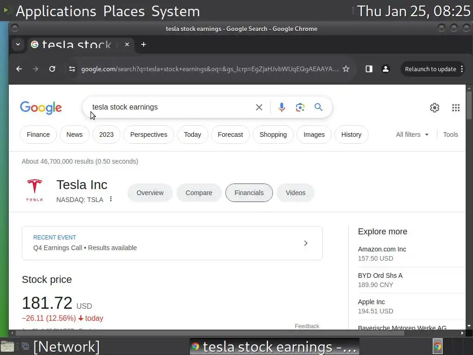The image size is (473, 355).
Task: Click the Relaunch to update button
Action: 431,69
